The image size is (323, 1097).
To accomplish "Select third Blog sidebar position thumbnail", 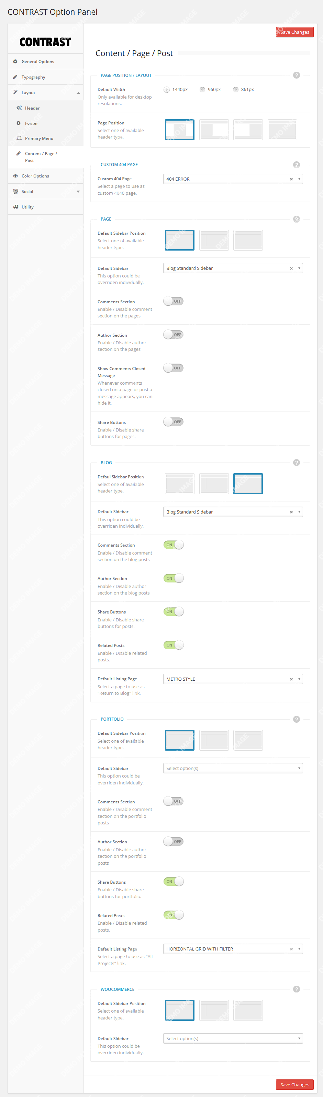I will [248, 484].
